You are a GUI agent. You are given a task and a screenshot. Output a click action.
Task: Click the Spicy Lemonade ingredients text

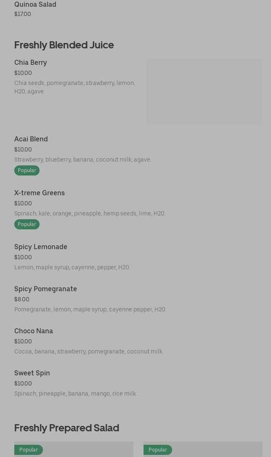[72, 267]
